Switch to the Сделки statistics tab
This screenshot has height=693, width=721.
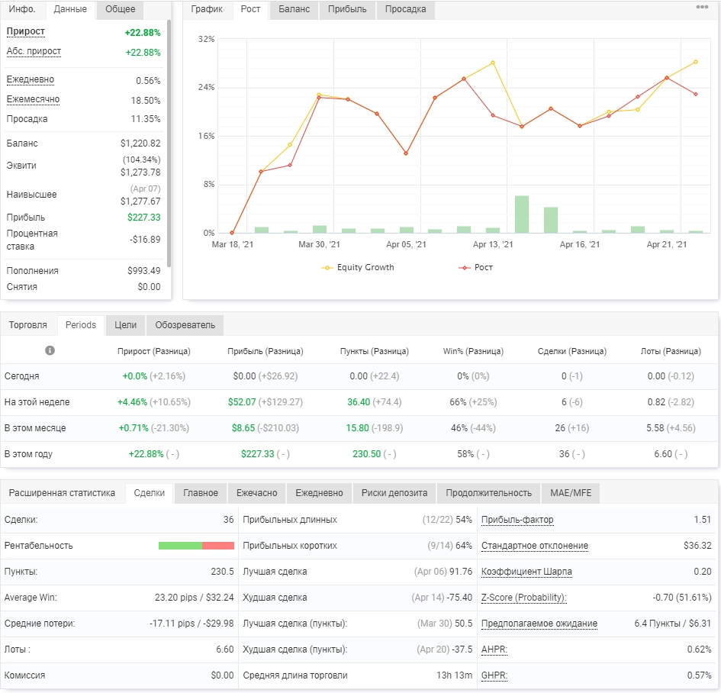[x=149, y=493]
